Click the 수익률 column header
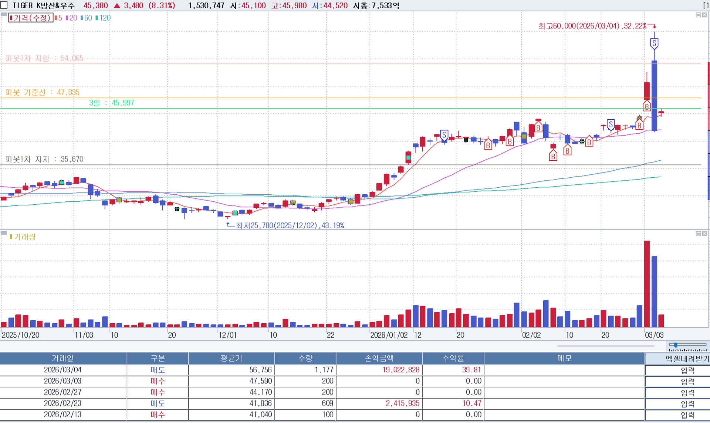 453,358
